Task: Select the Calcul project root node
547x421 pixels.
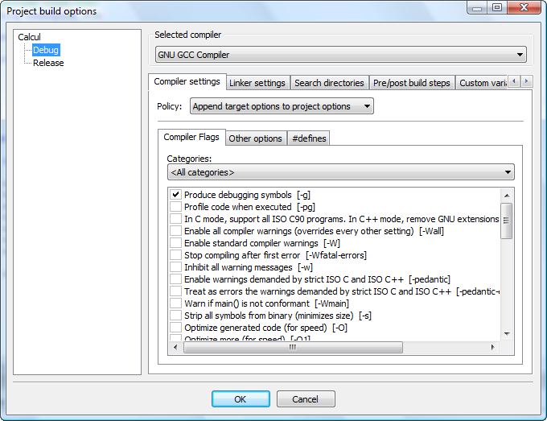Action: (x=29, y=37)
